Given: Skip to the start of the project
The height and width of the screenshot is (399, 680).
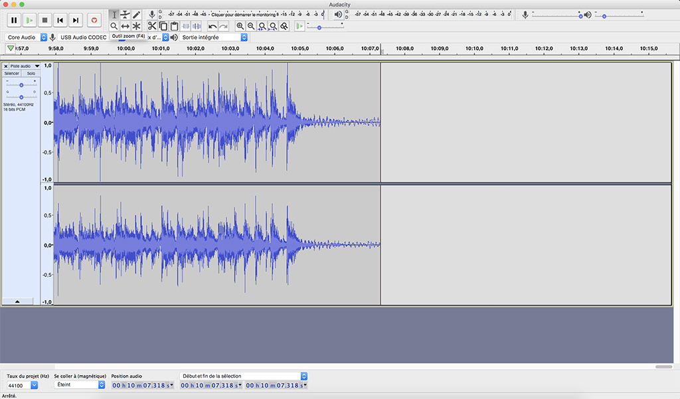Looking at the screenshot, I should [60, 20].
